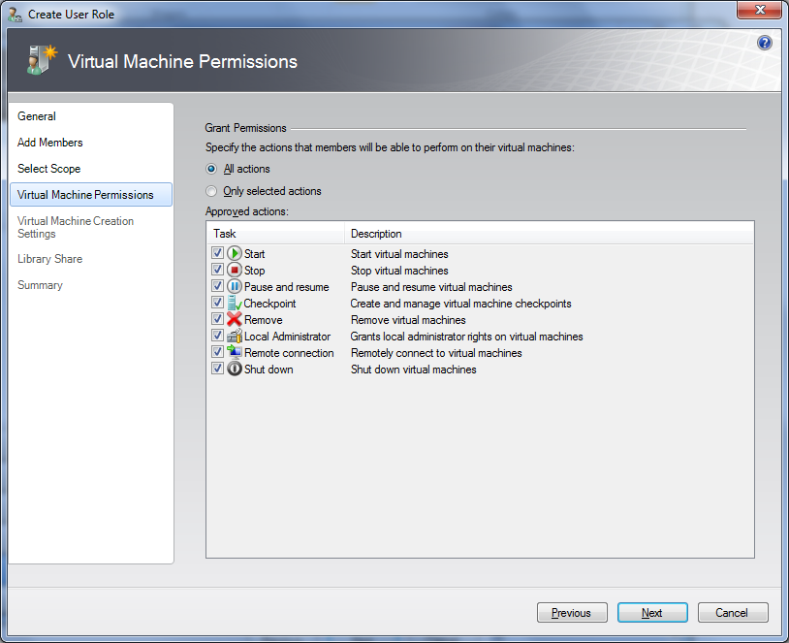Select the Only selected actions radio button

tap(211, 191)
